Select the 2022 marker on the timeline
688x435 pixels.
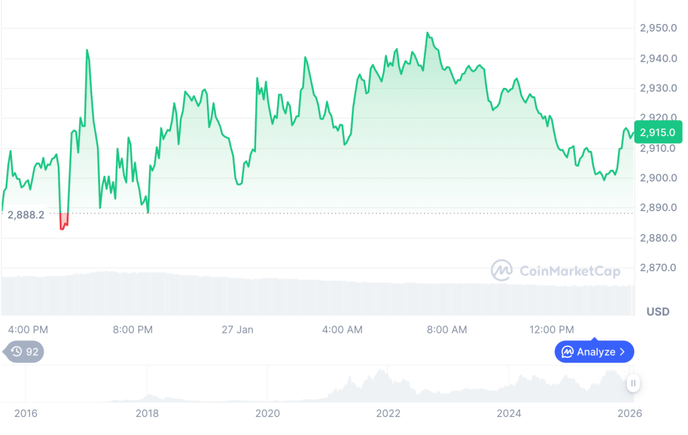[x=388, y=414]
